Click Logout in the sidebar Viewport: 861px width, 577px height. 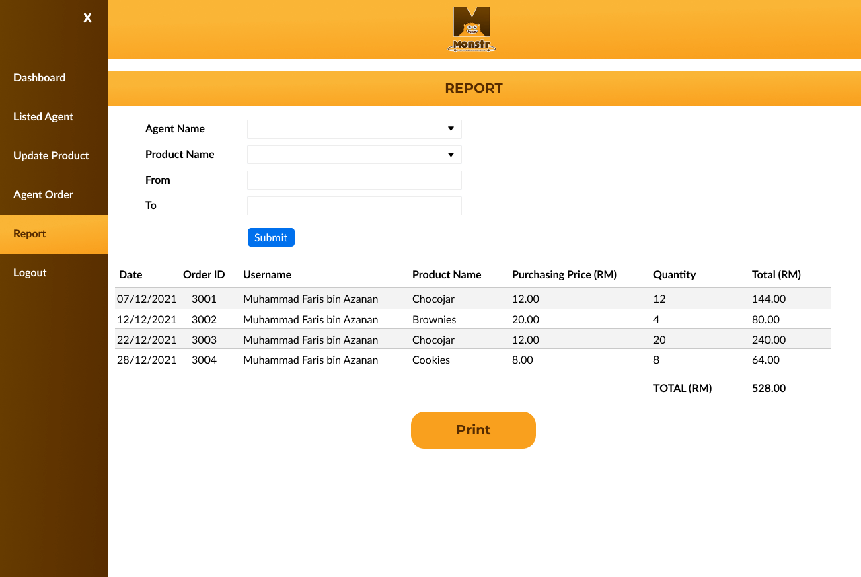pos(30,273)
